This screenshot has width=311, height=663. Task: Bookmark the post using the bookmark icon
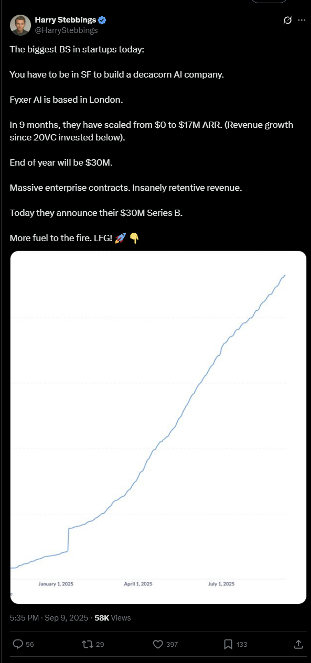[229, 644]
